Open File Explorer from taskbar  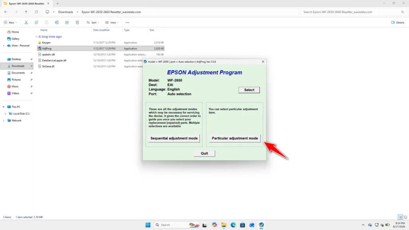tap(224, 225)
